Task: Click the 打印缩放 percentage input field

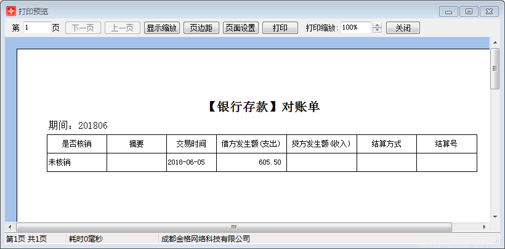Action: pos(355,28)
